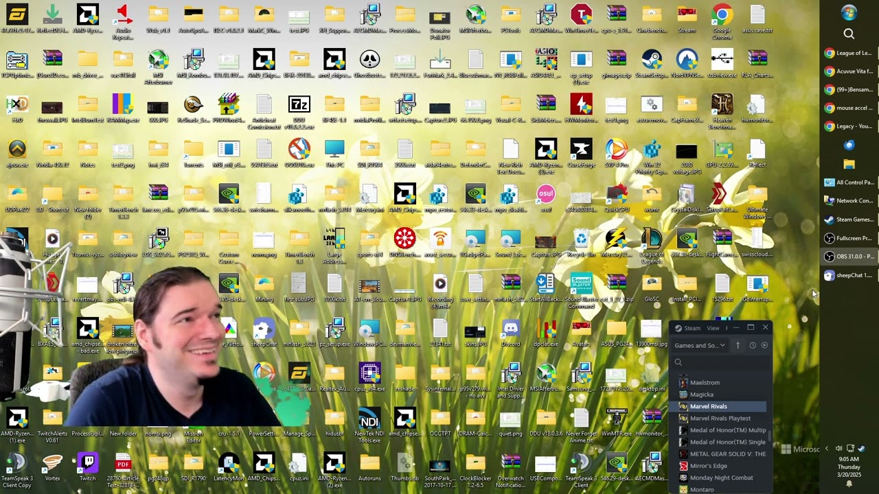Open the League of Legends desktop shortcut

point(651,246)
